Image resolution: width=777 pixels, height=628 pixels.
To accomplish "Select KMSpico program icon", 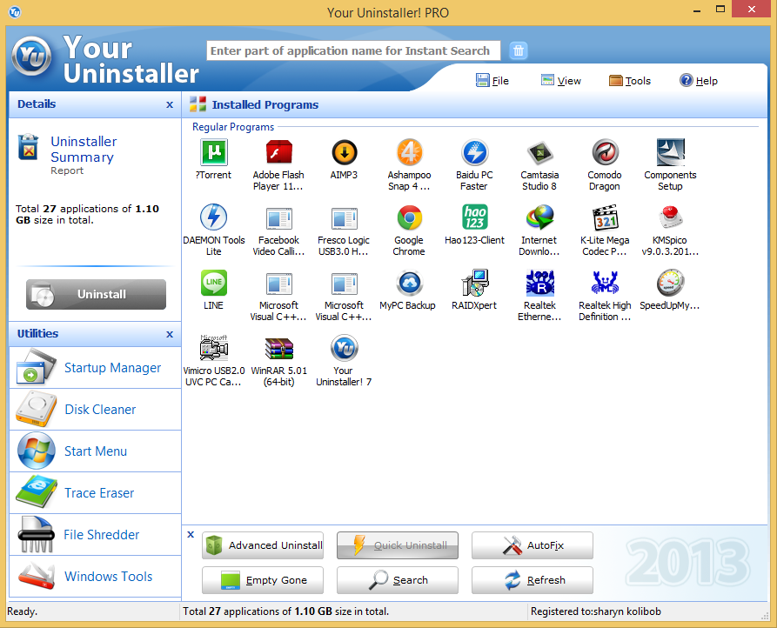I will coord(671,217).
